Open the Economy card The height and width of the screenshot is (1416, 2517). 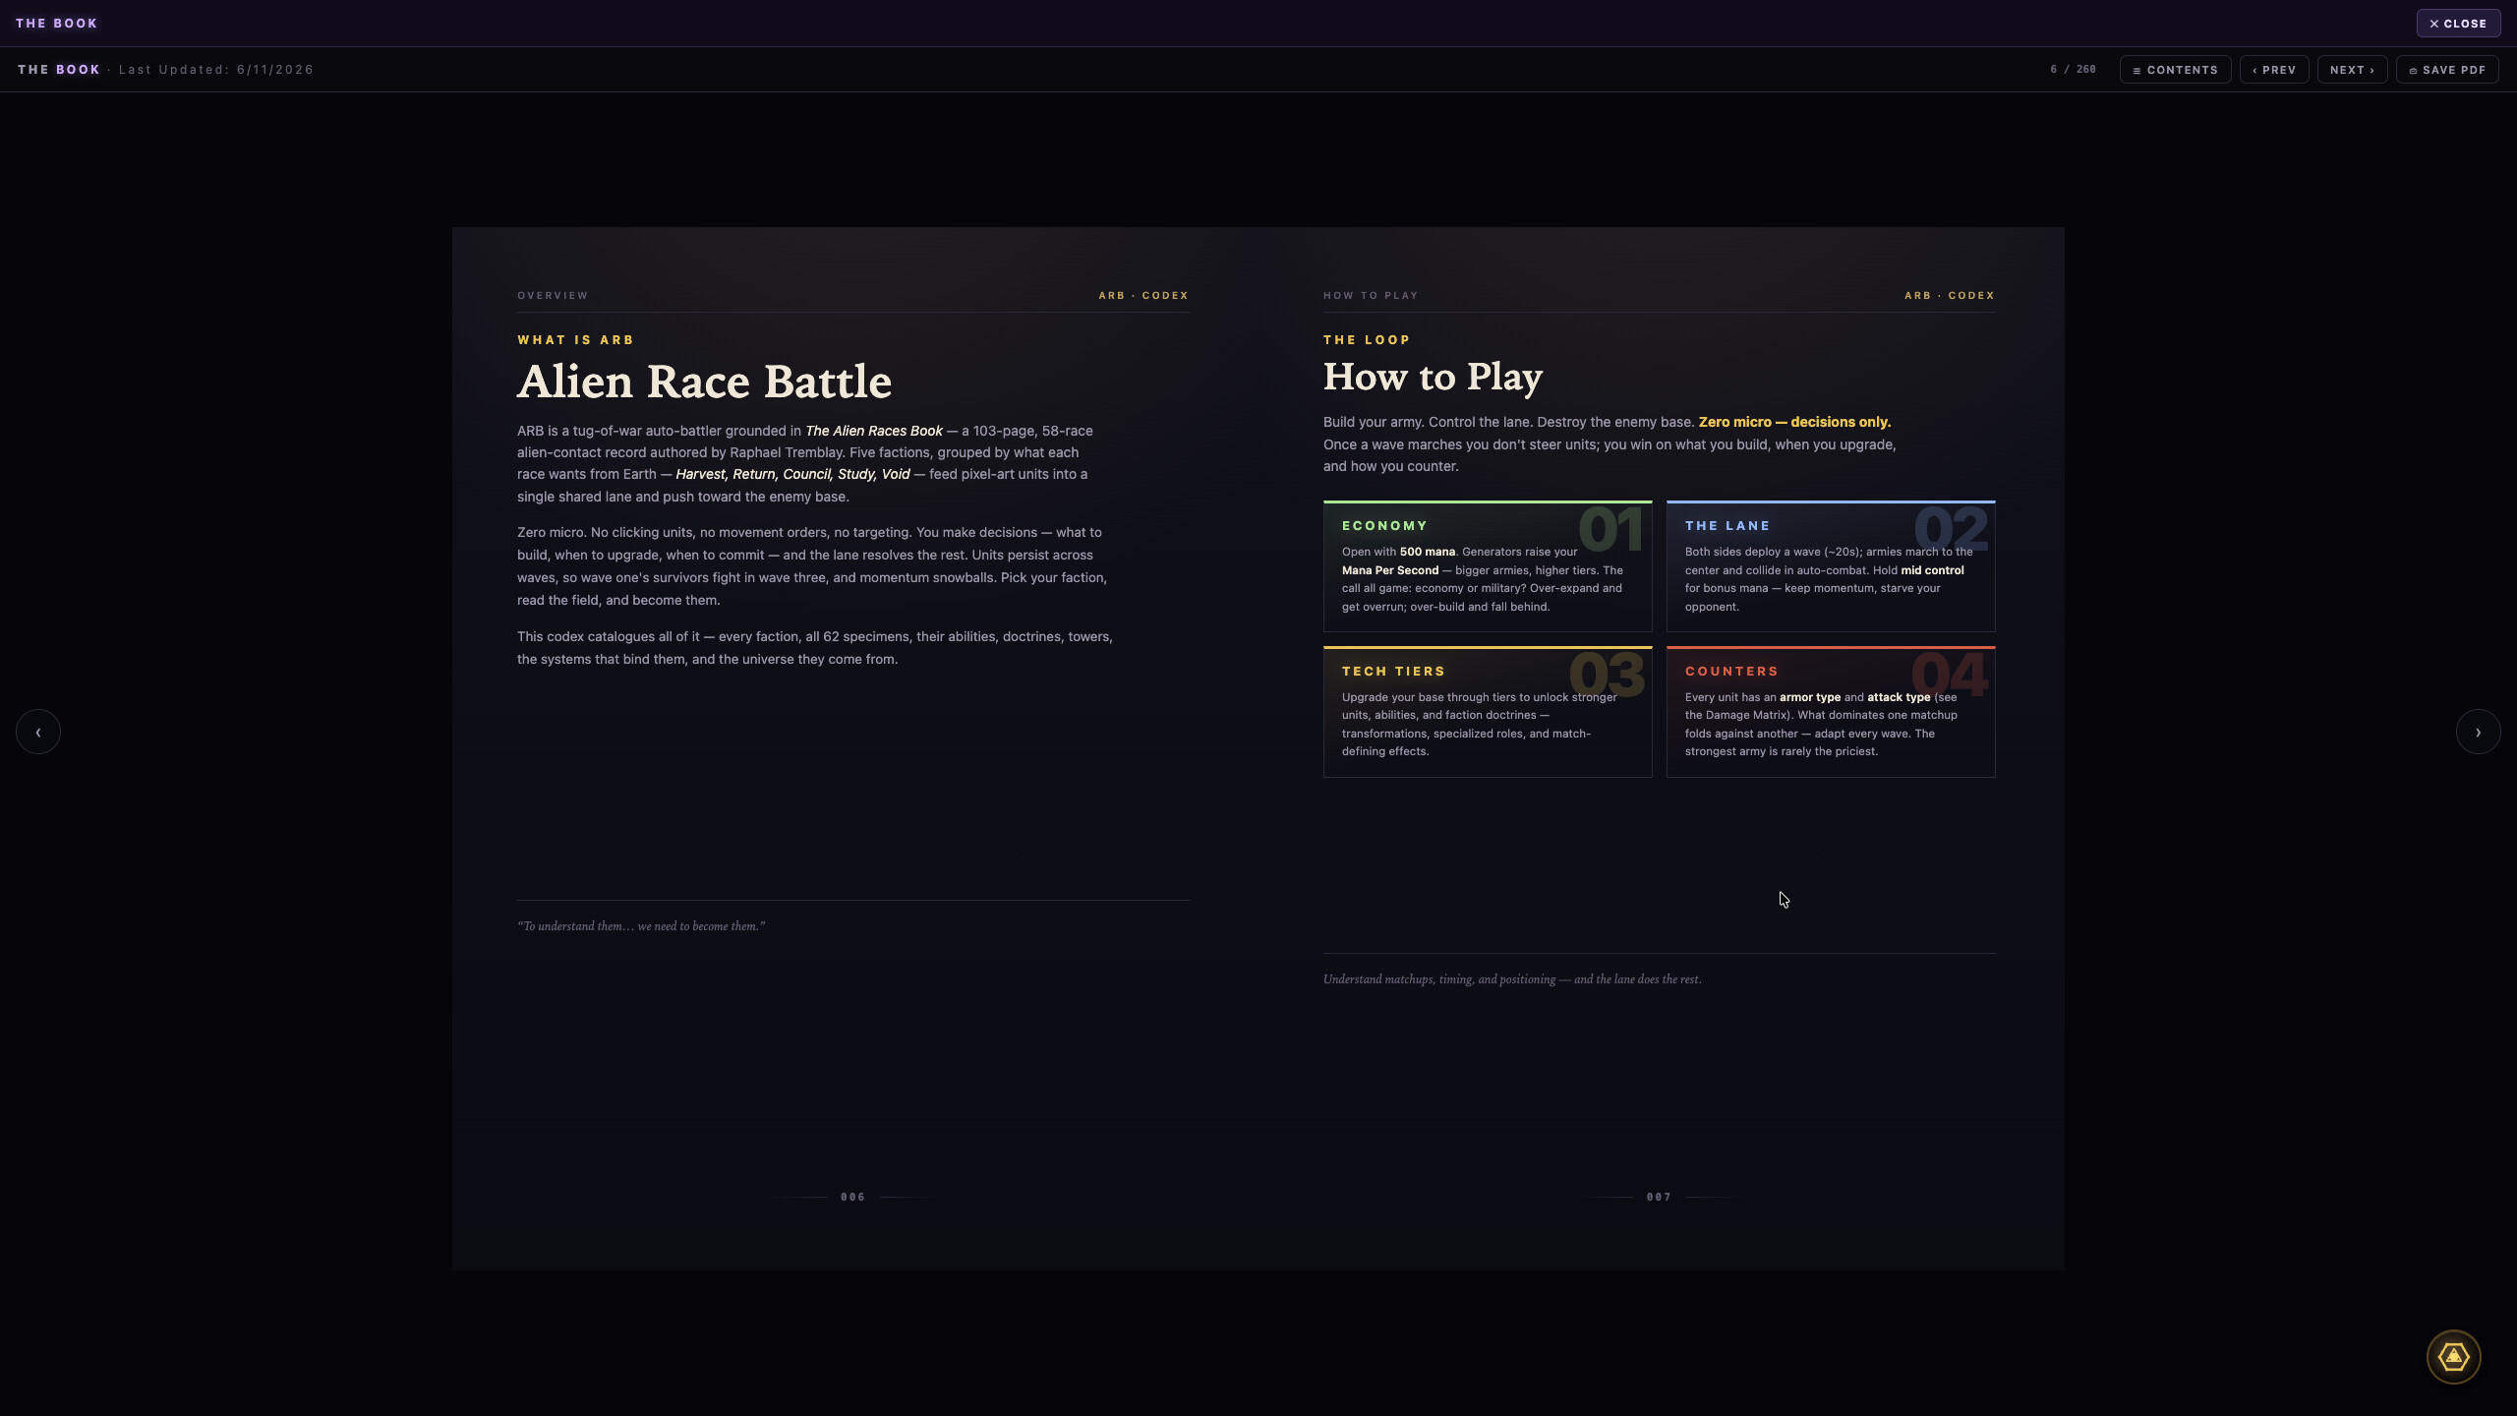[1488, 566]
